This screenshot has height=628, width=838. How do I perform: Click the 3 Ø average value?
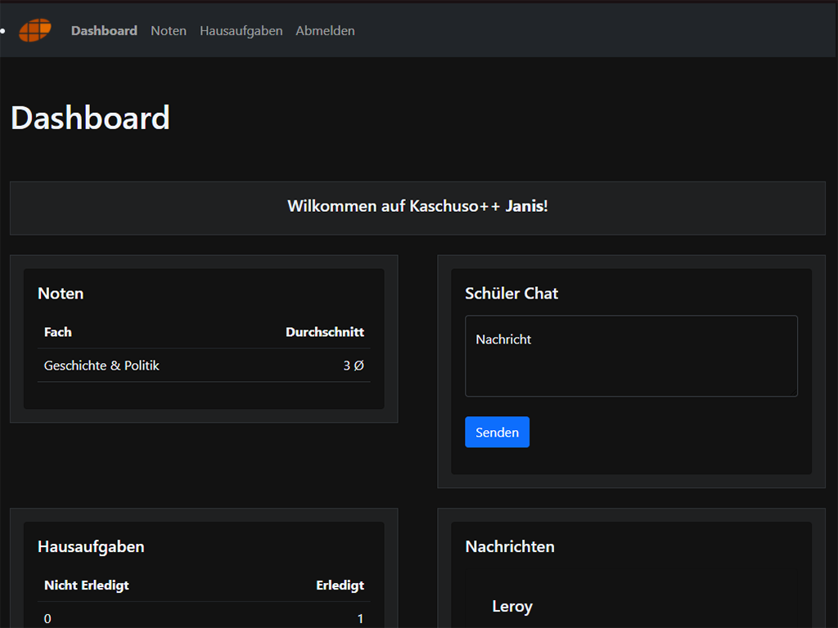click(354, 366)
